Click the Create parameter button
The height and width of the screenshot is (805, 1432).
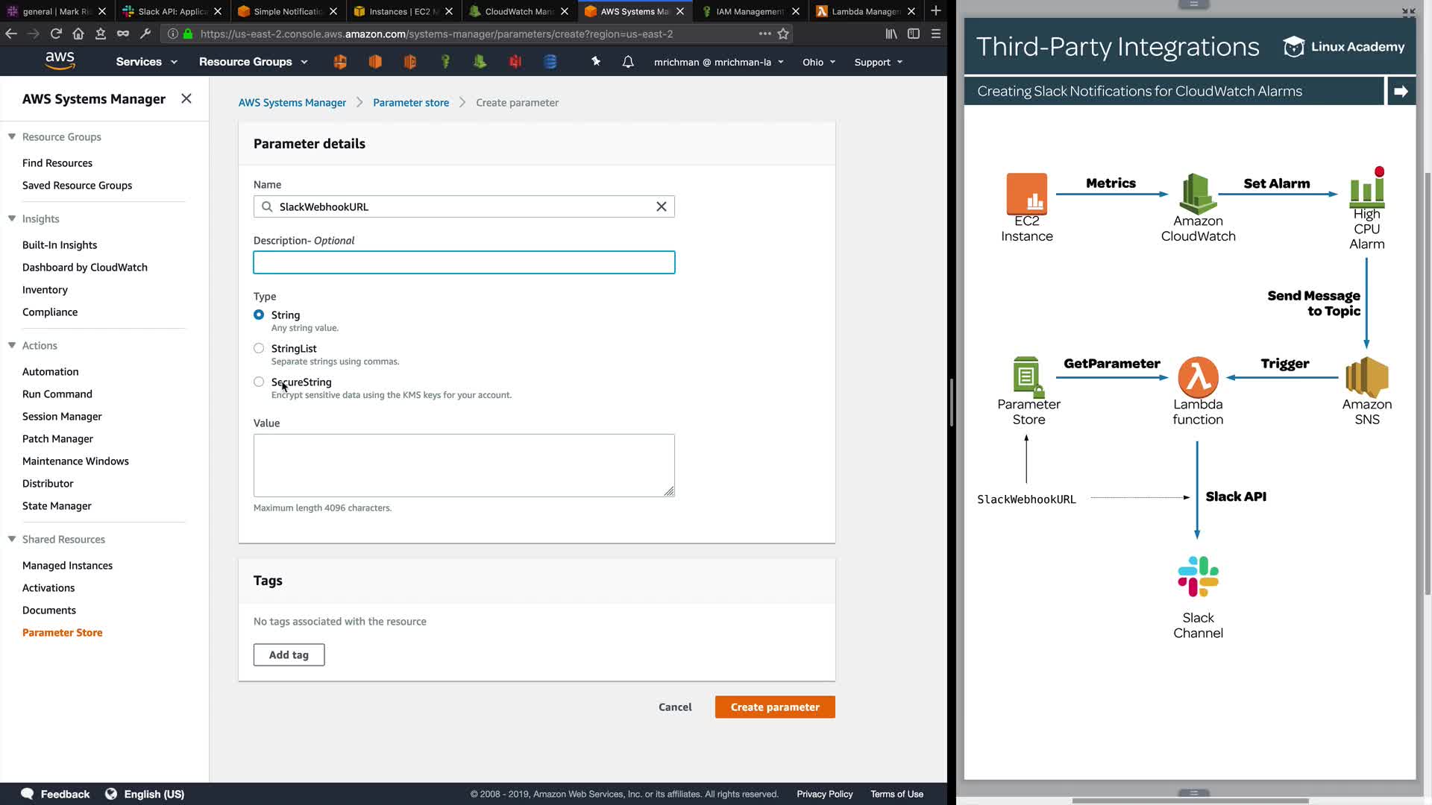click(x=774, y=707)
